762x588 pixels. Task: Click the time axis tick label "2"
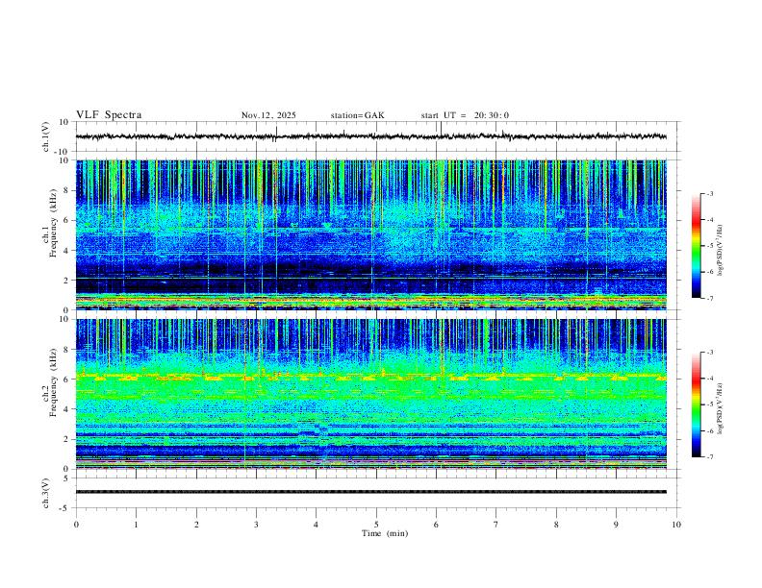click(196, 525)
